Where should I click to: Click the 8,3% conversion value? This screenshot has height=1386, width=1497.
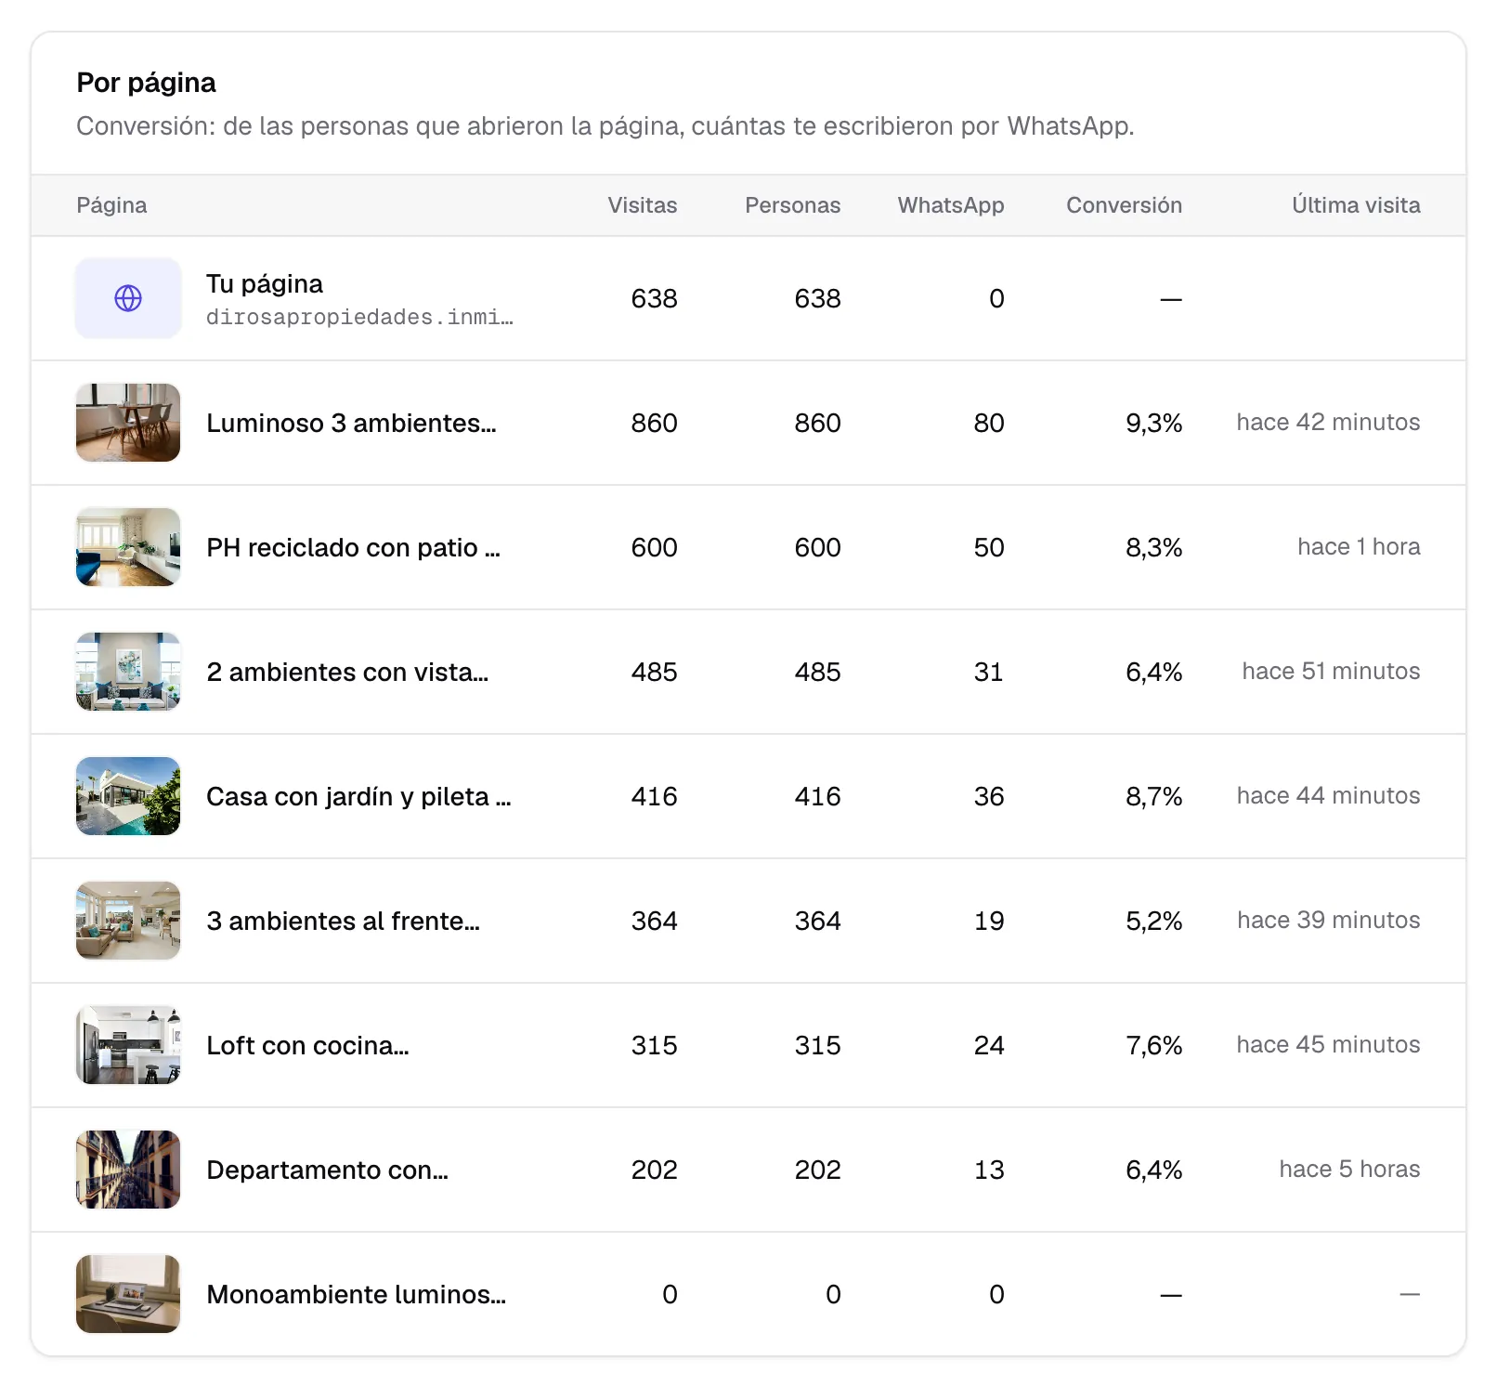[x=1154, y=547]
